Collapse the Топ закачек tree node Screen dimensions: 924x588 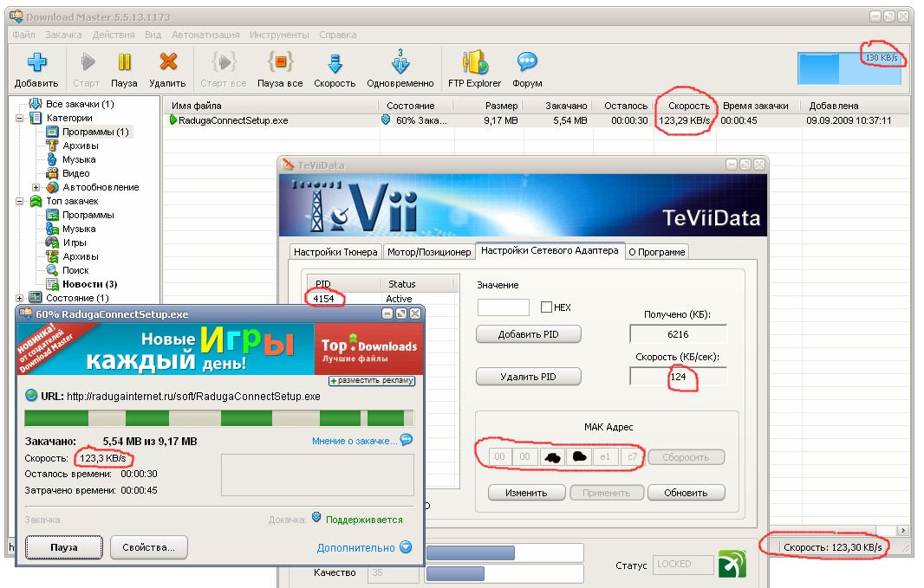coord(19,201)
